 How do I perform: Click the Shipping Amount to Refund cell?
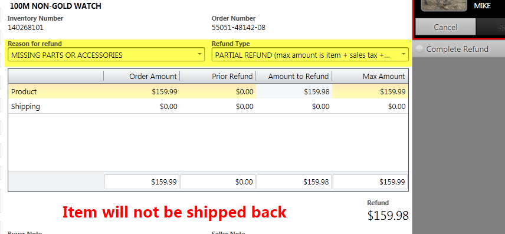click(294, 106)
